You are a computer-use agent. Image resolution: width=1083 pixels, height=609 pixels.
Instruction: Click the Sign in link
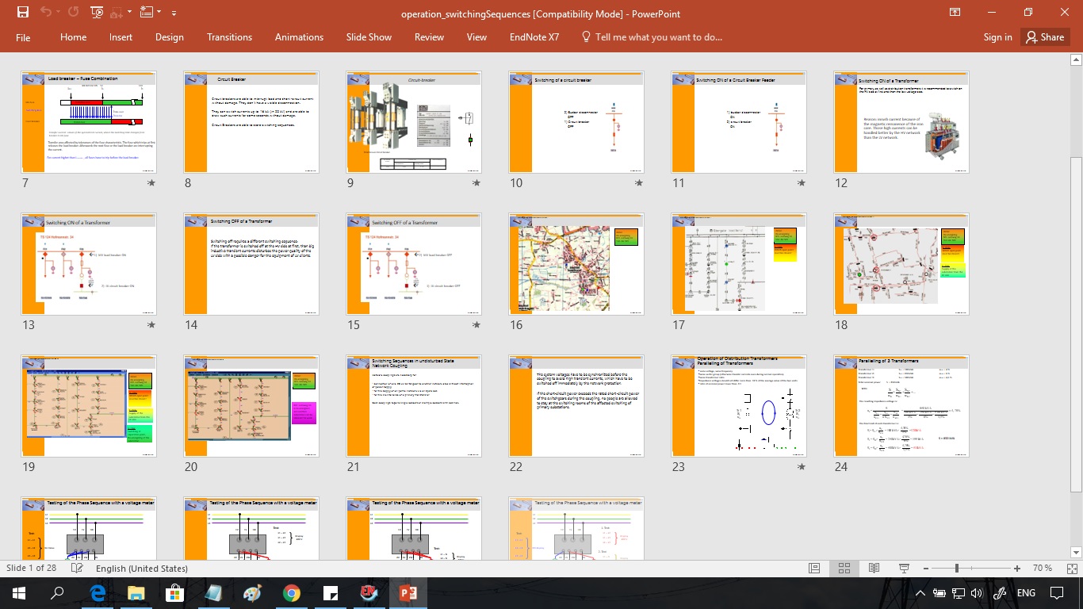pyautogui.click(x=997, y=36)
